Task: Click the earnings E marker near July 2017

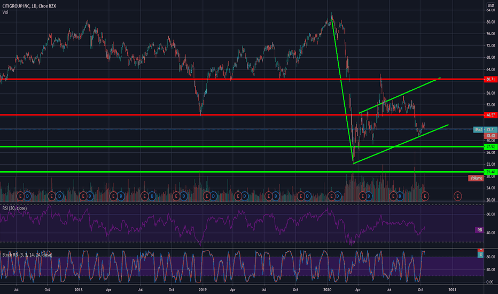Action: point(20,196)
